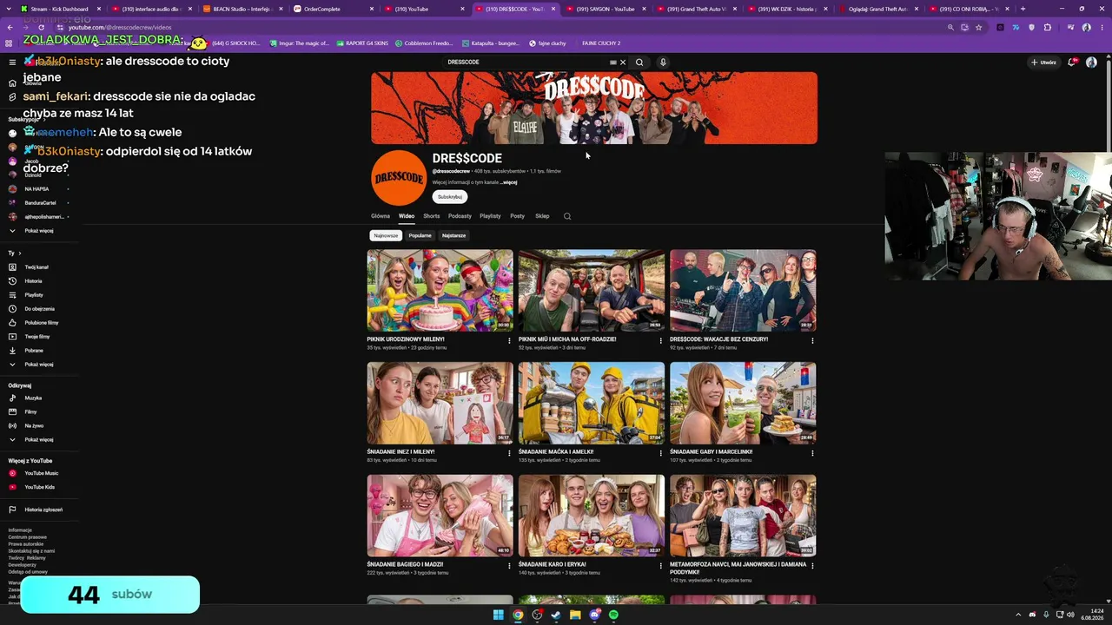Image resolution: width=1112 pixels, height=625 pixels.
Task: Expand Pokaż więcej under the Ty section
Action: pos(39,365)
